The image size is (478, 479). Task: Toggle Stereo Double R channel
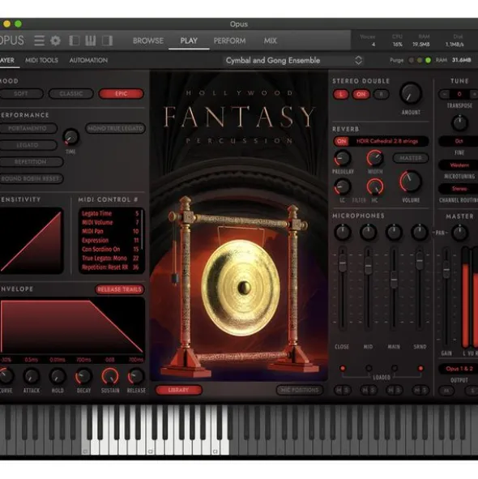pos(381,94)
